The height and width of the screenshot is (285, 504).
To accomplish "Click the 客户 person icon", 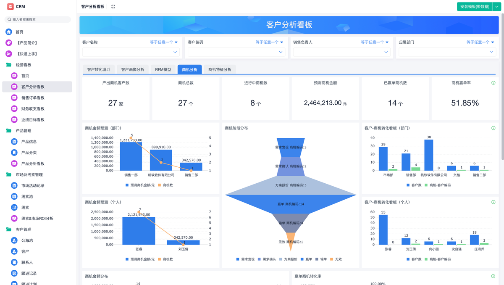I will (14, 251).
